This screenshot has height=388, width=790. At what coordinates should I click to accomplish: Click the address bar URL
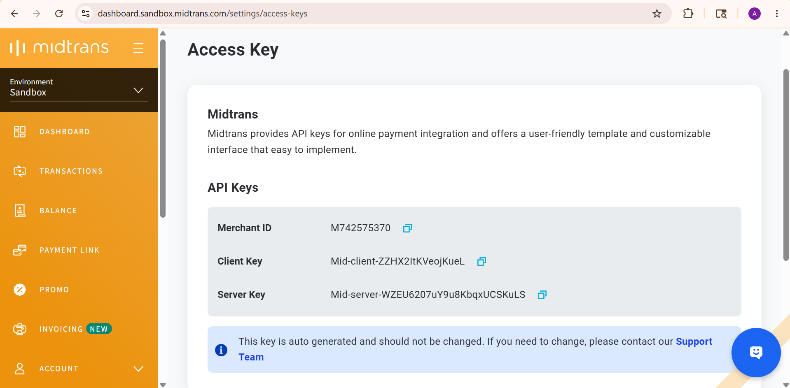[x=202, y=14]
